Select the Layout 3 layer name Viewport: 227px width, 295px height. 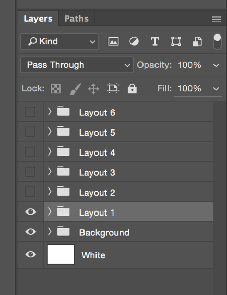click(97, 173)
